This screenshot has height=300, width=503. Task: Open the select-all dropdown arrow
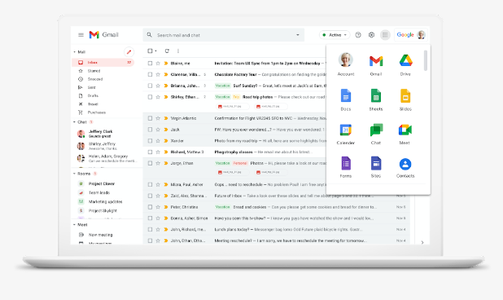(x=156, y=51)
